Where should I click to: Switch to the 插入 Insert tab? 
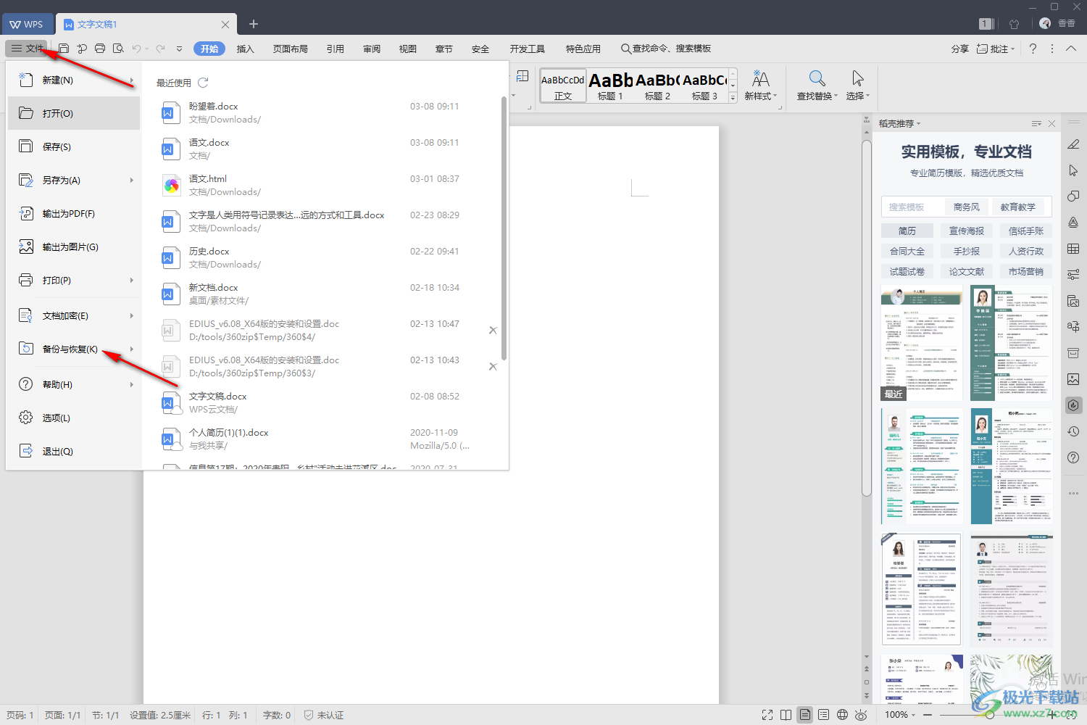click(246, 49)
